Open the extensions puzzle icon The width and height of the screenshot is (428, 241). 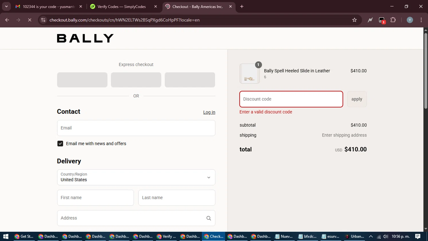pos(393,20)
